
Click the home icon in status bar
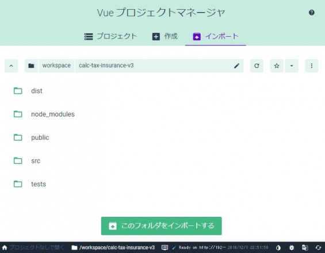(x=5, y=247)
